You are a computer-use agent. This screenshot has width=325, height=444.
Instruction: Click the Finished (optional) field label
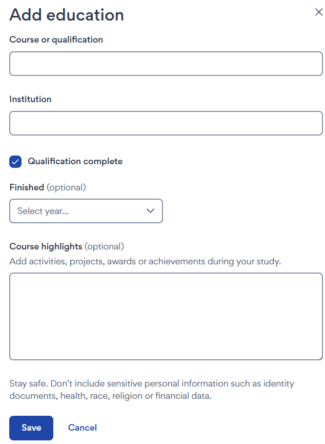[x=47, y=187]
